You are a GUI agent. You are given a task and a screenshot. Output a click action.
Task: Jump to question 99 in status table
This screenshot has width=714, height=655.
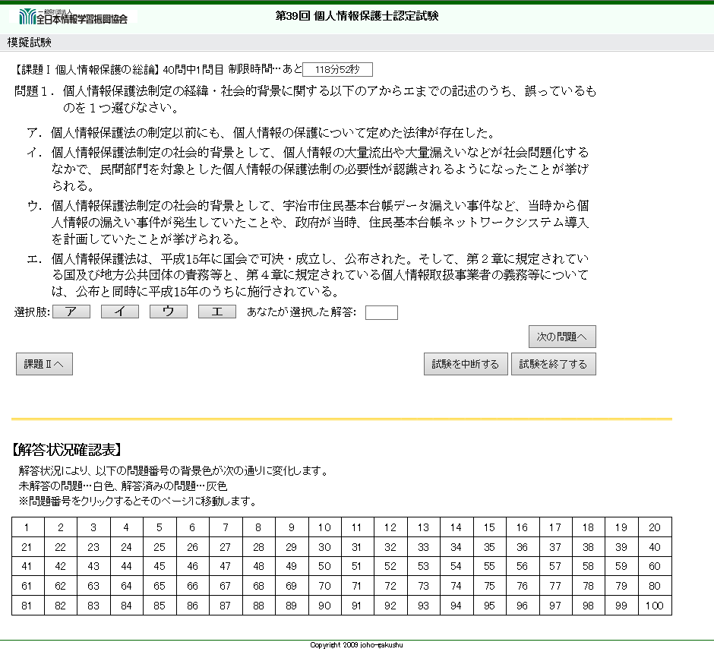pos(621,606)
